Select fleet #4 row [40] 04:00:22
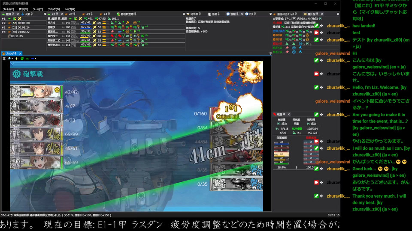 pyautogui.click(x=23, y=32)
